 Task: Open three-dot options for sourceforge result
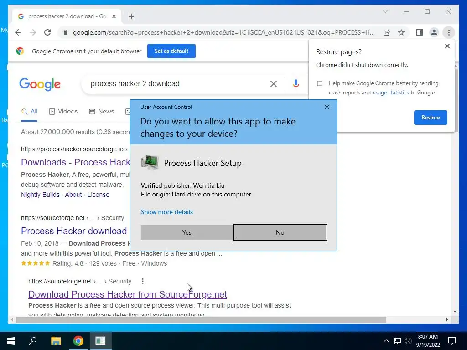pos(143,281)
